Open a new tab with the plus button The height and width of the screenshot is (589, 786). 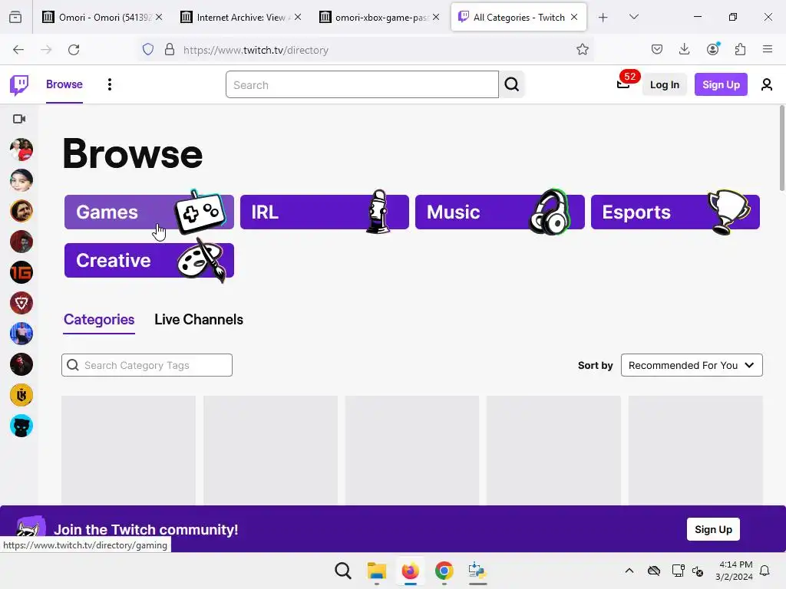[x=603, y=18]
